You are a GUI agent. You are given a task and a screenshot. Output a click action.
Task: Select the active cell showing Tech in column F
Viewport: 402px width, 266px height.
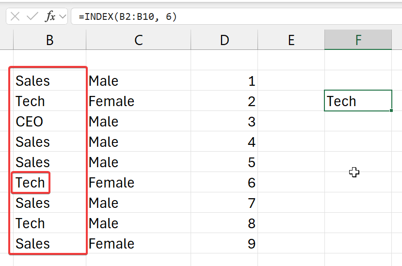(357, 101)
